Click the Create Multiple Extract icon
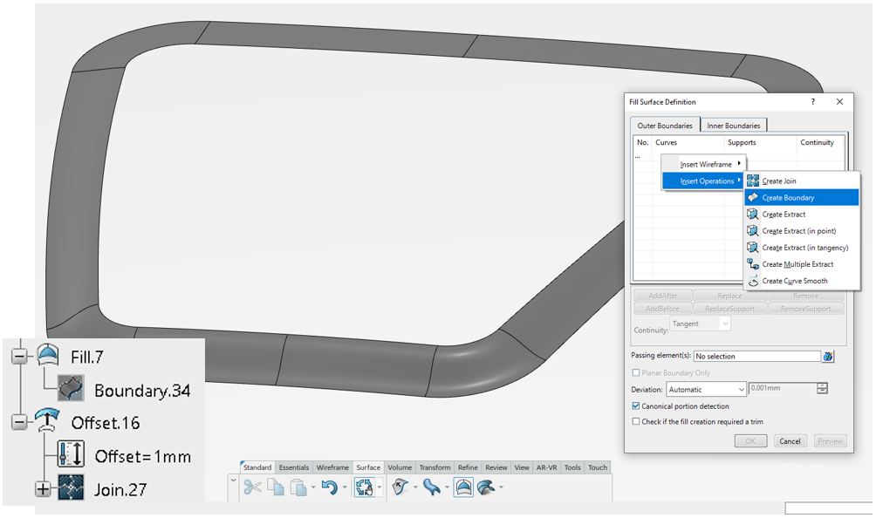Image resolution: width=876 pixels, height=518 pixels. [752, 264]
